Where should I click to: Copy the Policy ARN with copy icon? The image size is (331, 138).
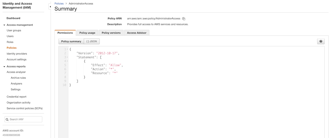184,19
